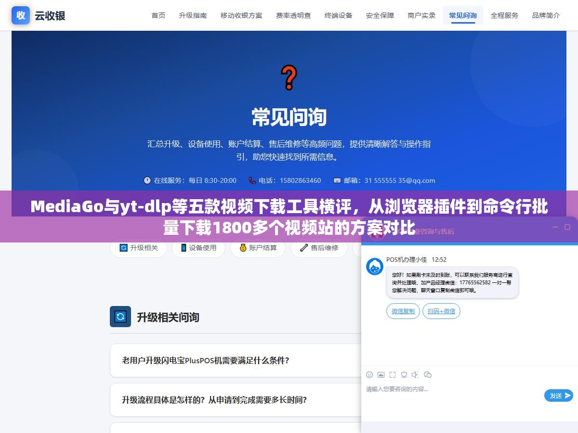The image size is (578, 433).
Task: Toggle the chat sound speaker icon
Action: [416, 375]
